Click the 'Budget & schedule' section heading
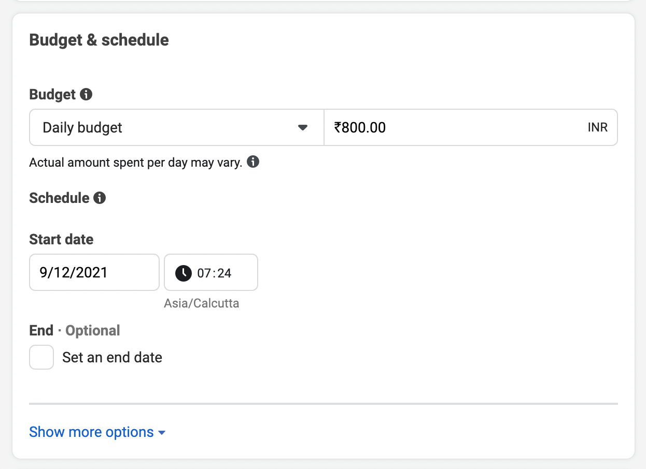The image size is (646, 469). point(99,40)
